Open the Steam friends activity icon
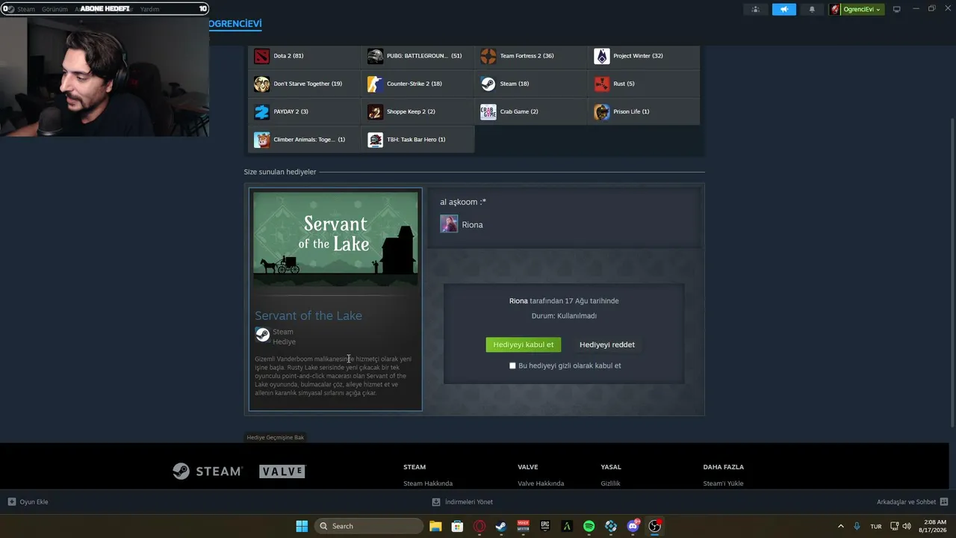The width and height of the screenshot is (956, 538). coord(755,9)
